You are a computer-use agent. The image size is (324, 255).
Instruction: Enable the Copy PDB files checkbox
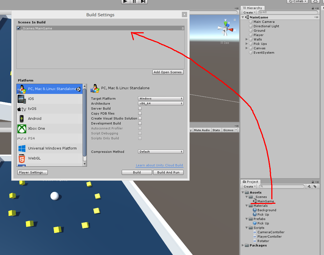140,113
